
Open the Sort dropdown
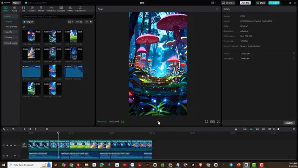click(x=79, y=22)
